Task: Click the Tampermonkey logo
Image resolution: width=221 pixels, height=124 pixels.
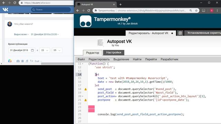Action: point(86,21)
